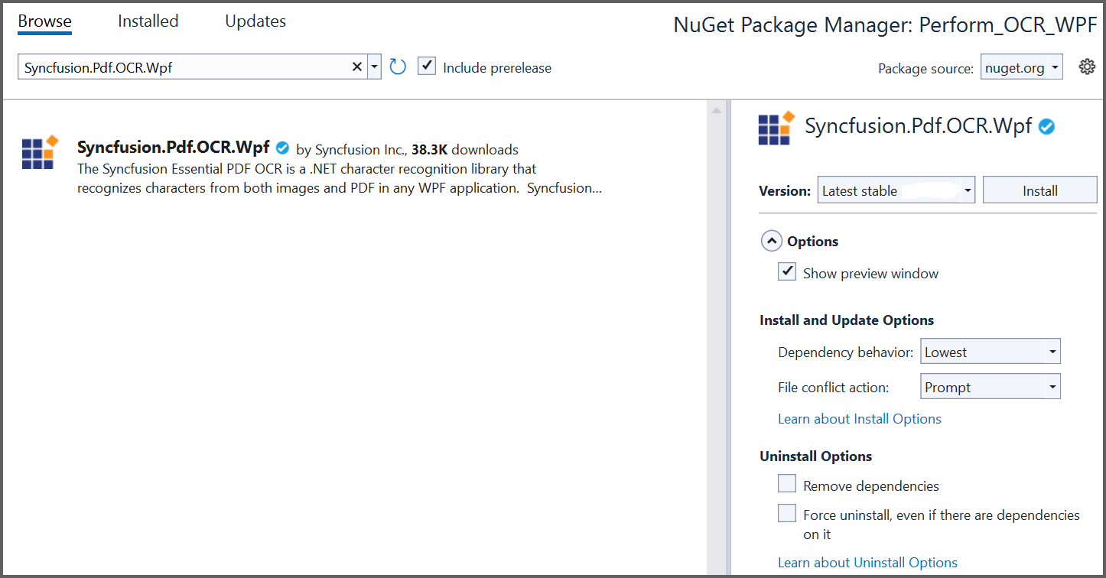
Task: Click Uninstall Options heading
Action: (x=816, y=456)
